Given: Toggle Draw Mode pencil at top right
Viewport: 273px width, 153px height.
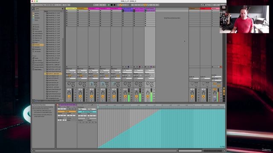Looking at the screenshot, I should tap(202, 5).
